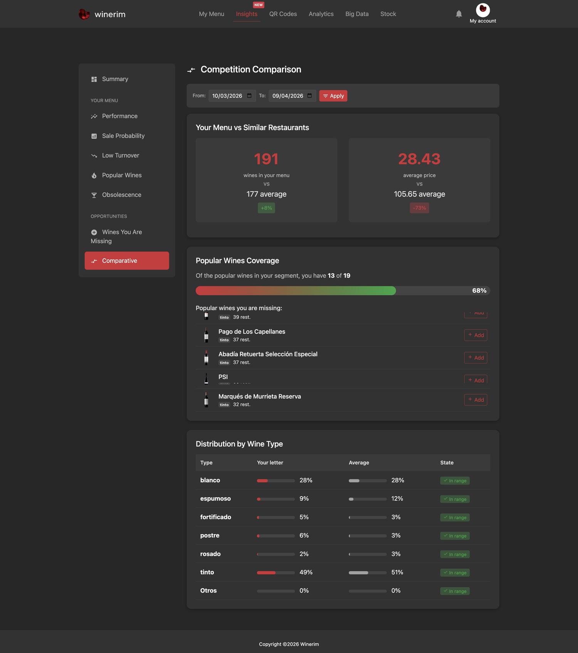The height and width of the screenshot is (653, 578).
Task: Click the State column header
Action: 447,463
